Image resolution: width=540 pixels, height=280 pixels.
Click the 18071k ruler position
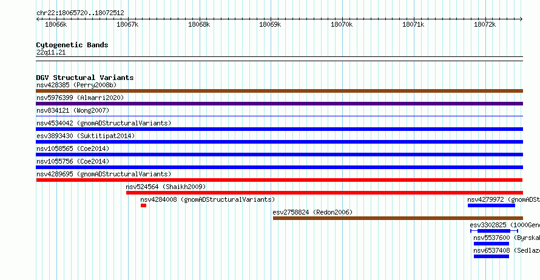click(x=413, y=24)
